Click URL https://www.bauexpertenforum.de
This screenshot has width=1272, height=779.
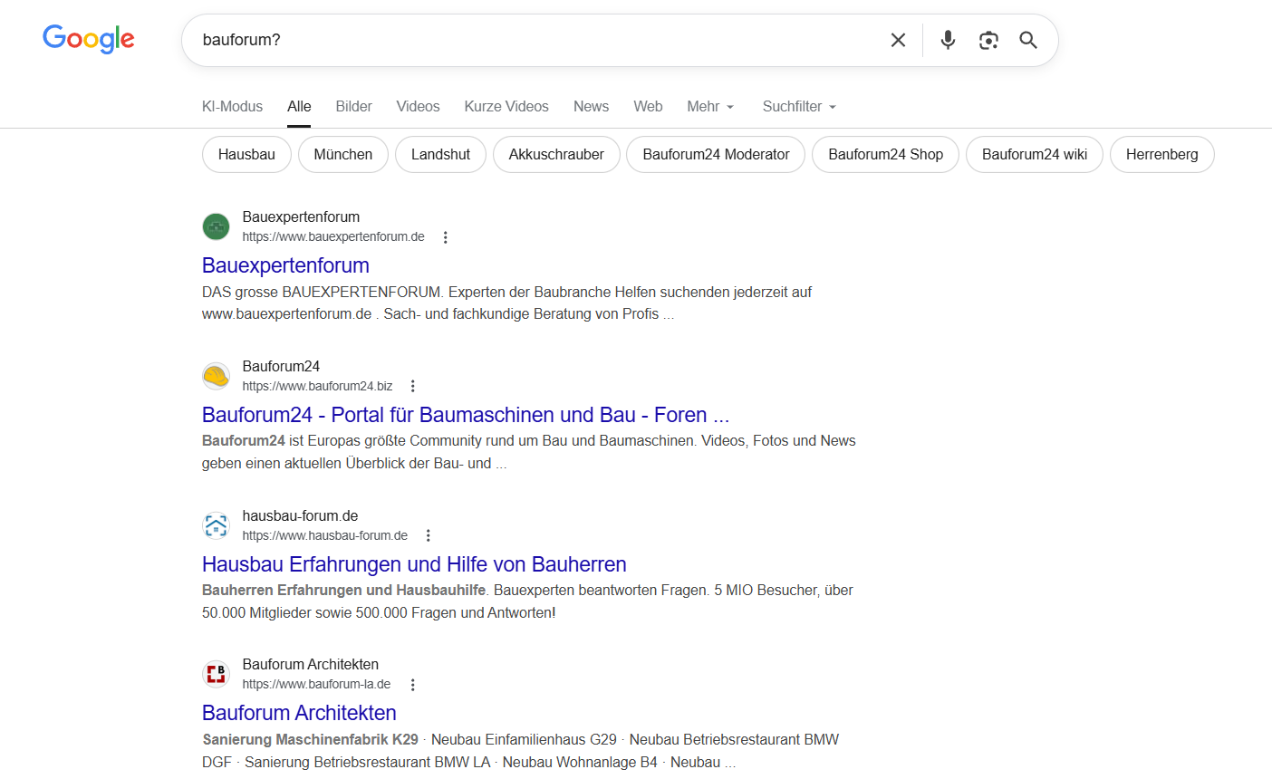tap(333, 237)
